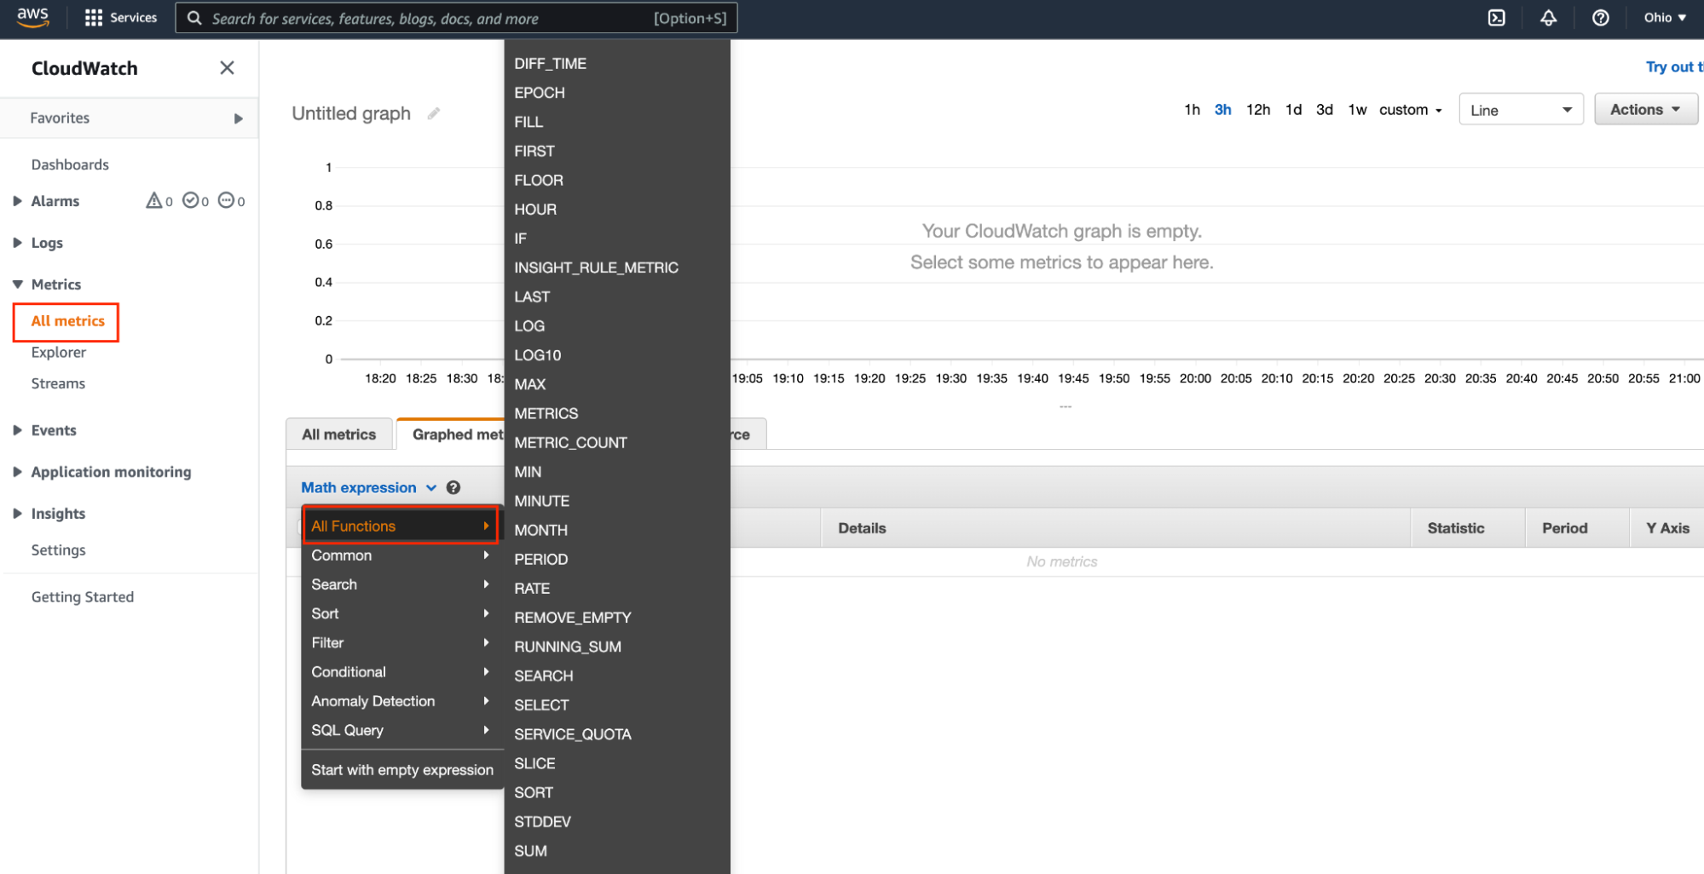
Task: Rename the graph using the pencil icon
Action: [434, 112]
